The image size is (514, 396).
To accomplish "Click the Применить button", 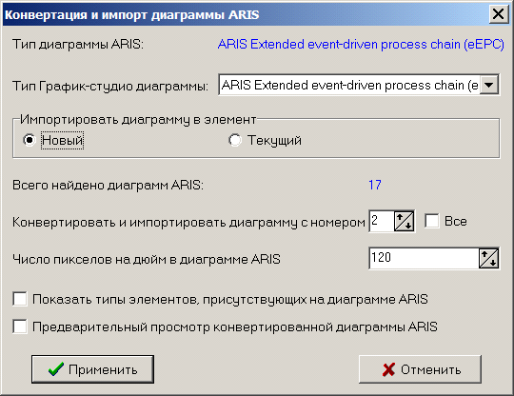I will (x=92, y=369).
